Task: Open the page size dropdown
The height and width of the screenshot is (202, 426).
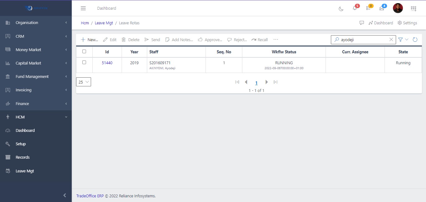Action: point(84,82)
